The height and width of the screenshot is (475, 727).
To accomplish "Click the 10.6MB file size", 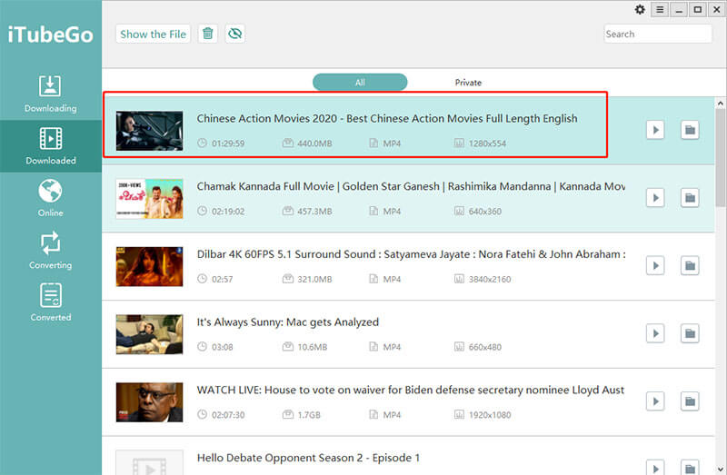I will pyautogui.click(x=312, y=347).
